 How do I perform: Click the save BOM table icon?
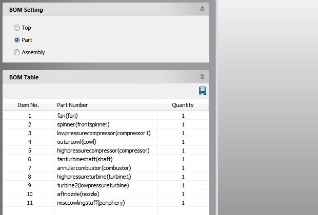[x=202, y=91]
